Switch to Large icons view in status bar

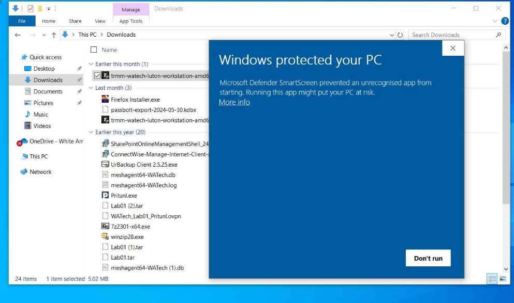[503, 279]
